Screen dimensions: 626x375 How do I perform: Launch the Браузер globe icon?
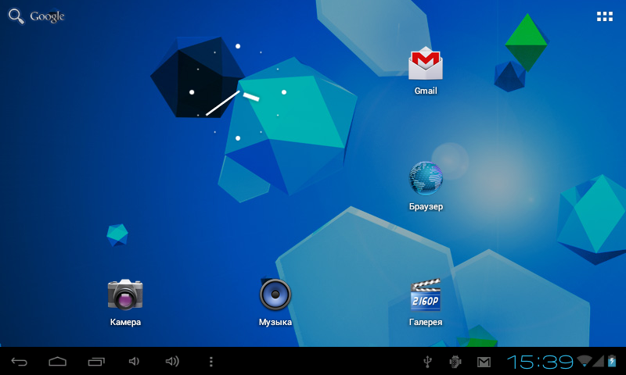426,178
